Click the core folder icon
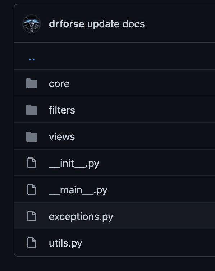215x271 pixels. 32,83
